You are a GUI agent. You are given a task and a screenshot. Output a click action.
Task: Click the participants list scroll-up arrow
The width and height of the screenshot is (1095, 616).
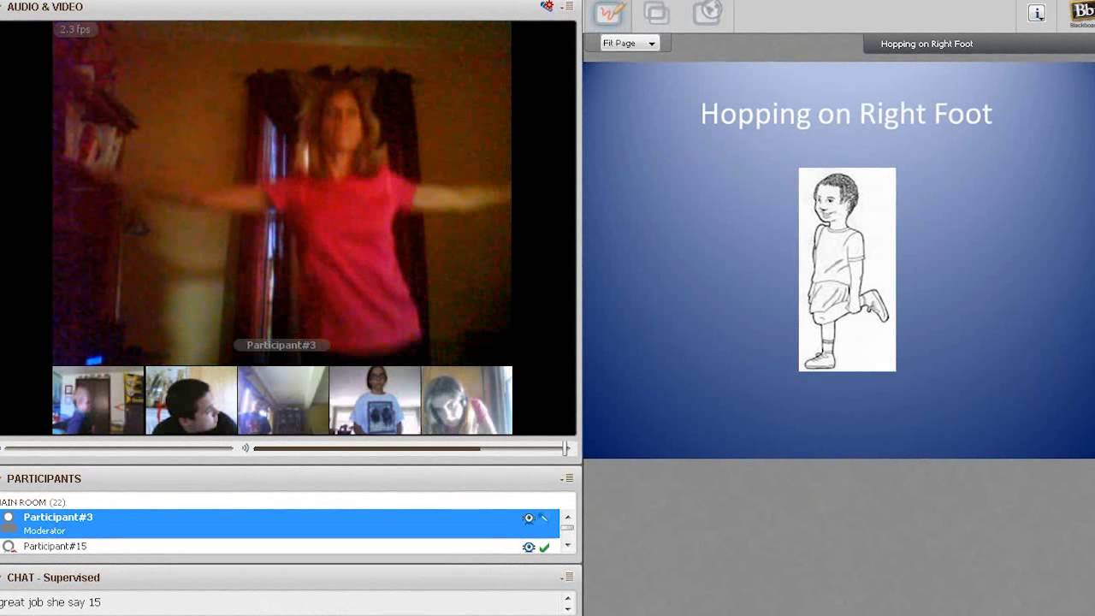click(x=567, y=517)
